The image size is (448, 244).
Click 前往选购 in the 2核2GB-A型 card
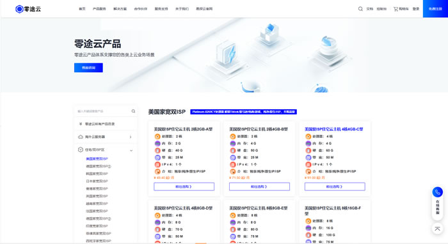tap(184, 187)
